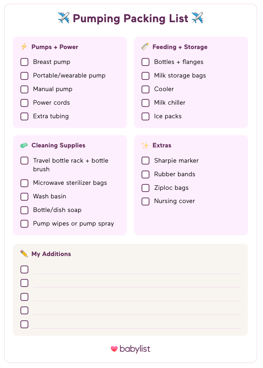Check the Power cords box

pos(24,103)
